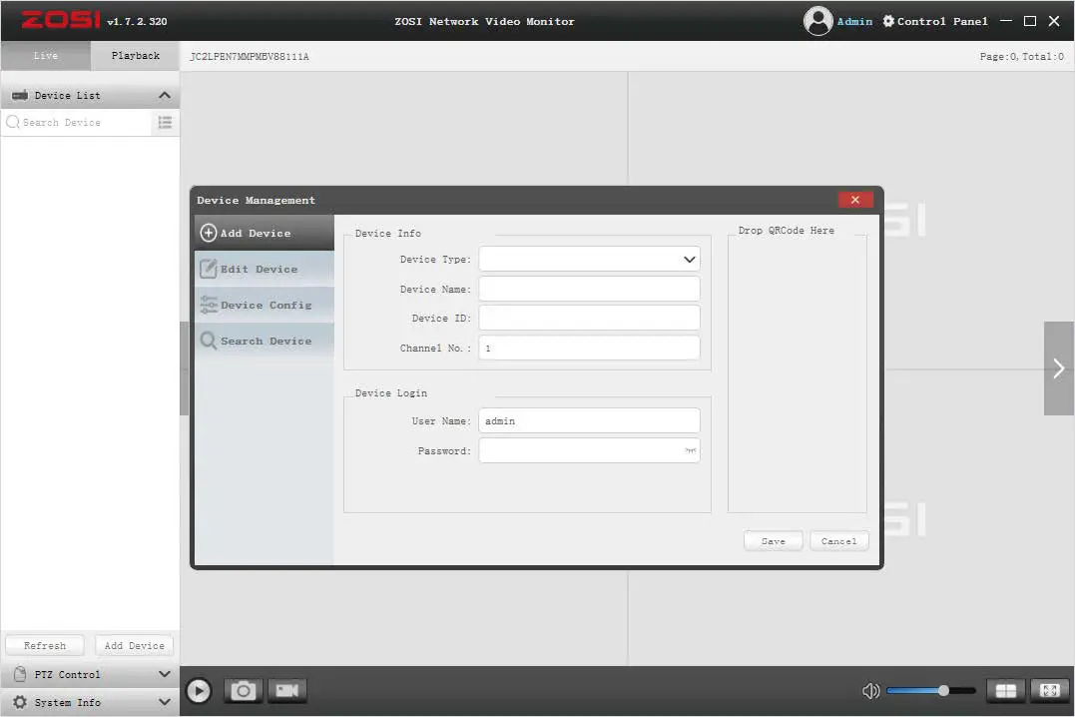The image size is (1075, 717).
Task: Click the User Name field
Action: pyautogui.click(x=590, y=420)
